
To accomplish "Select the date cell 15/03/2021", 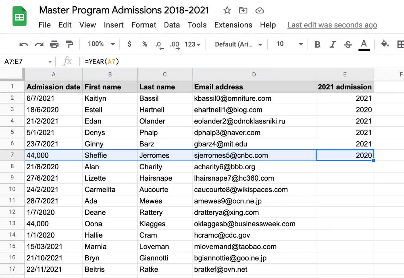I will (x=54, y=246).
